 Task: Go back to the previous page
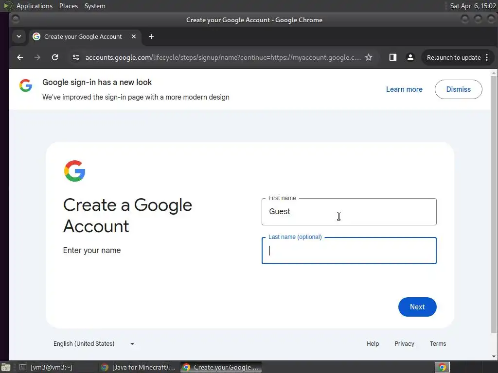(20, 57)
